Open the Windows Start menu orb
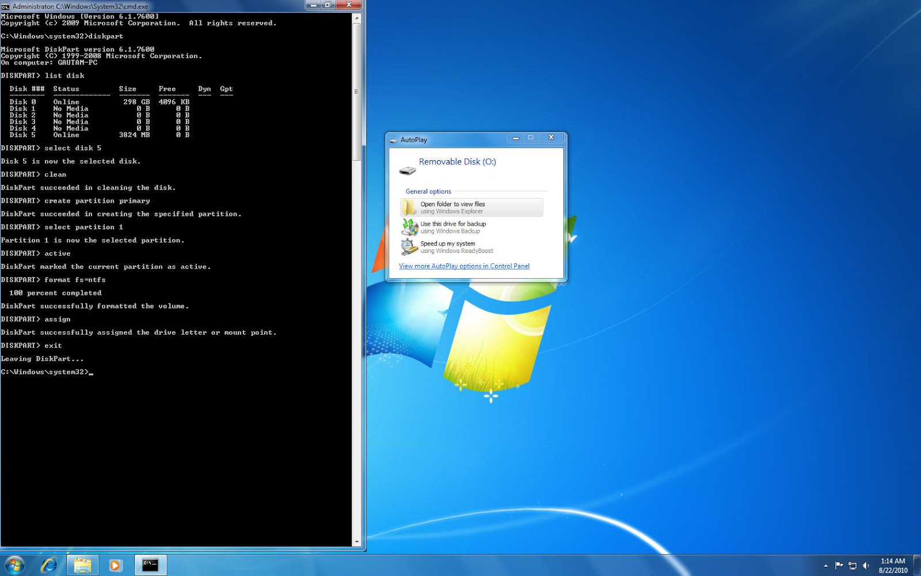Image resolution: width=921 pixels, height=576 pixels. pos(14,566)
